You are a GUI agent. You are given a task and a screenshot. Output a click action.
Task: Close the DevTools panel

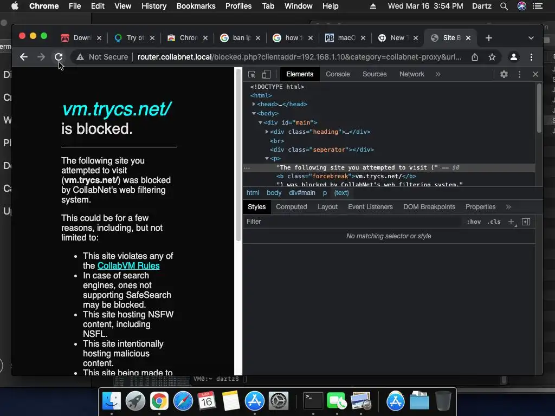pyautogui.click(x=535, y=74)
